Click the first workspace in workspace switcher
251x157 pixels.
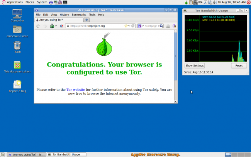click(228, 155)
